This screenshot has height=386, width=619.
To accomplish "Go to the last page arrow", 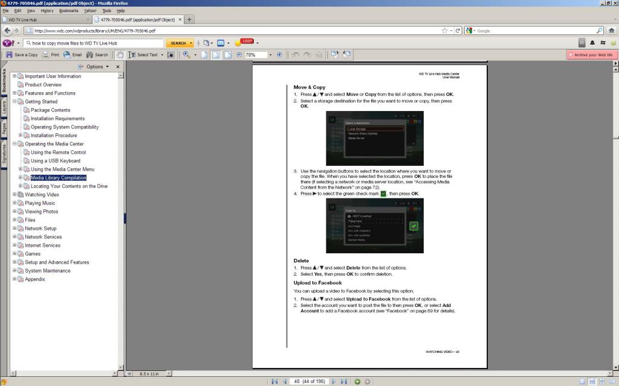I will point(345,381).
